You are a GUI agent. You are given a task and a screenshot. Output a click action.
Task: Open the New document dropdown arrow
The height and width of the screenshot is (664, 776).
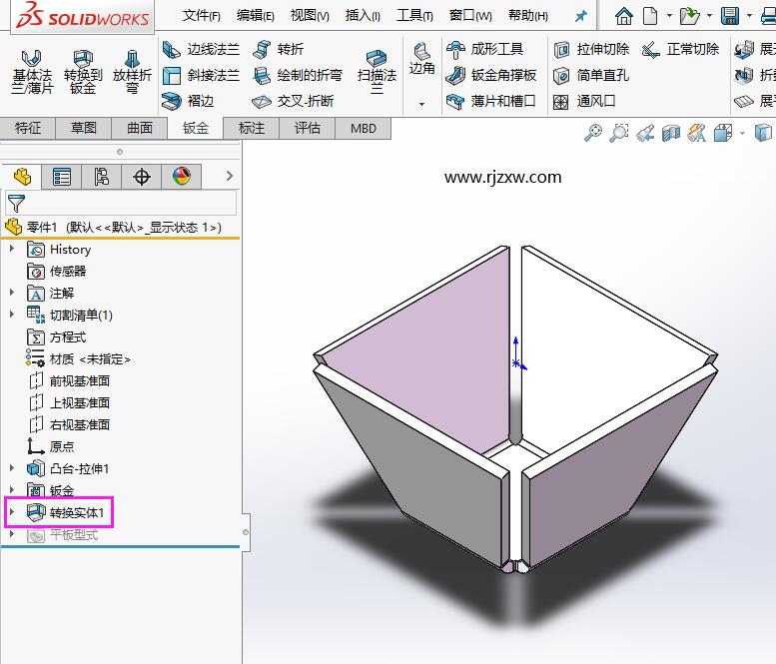coord(669,16)
